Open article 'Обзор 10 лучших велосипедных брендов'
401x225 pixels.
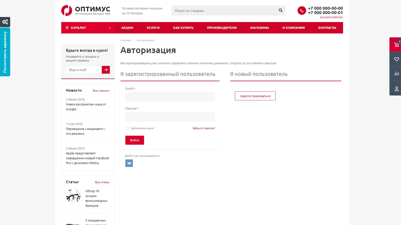[x=96, y=198]
